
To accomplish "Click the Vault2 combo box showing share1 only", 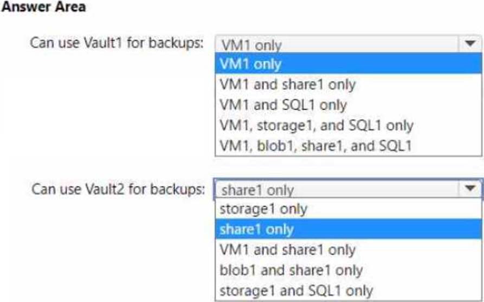I will [336, 189].
